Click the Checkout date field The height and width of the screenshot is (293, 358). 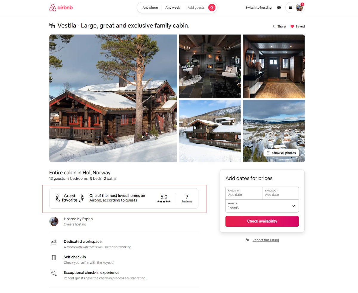click(x=280, y=193)
